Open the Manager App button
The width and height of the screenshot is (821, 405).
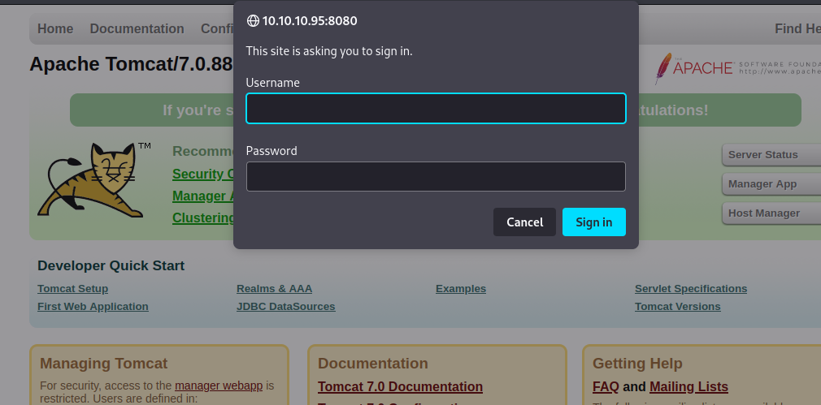click(x=771, y=184)
